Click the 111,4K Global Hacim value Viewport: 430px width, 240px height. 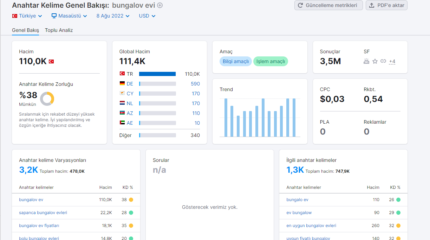(132, 61)
